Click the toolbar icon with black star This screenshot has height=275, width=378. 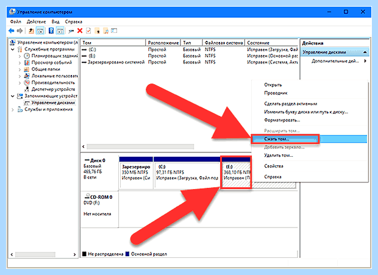(97, 31)
